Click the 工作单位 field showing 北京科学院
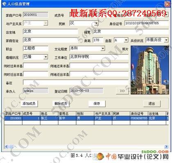The width and height of the screenshot is (172, 163). coord(99,57)
